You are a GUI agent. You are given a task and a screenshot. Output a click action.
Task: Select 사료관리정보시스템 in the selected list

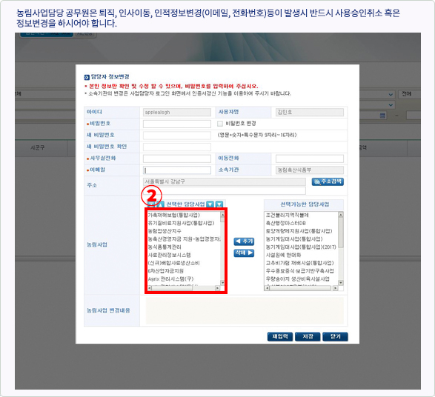169,255
